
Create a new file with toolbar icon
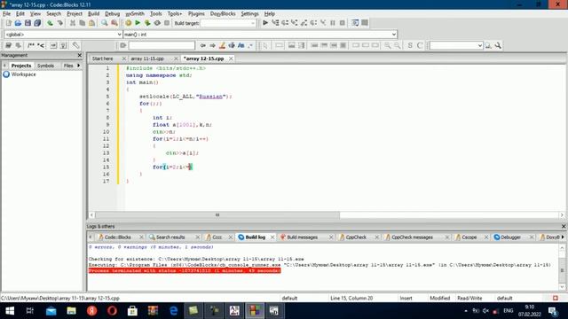tap(8, 23)
